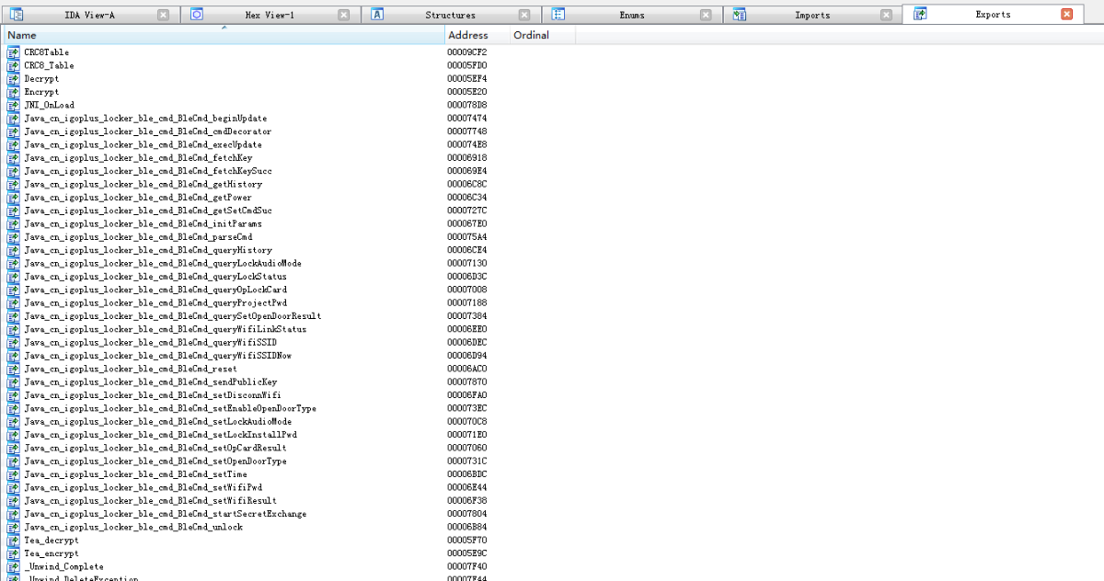Close the IDA View-A tab
Viewport: 1104px width, 581px height.
pos(163,15)
